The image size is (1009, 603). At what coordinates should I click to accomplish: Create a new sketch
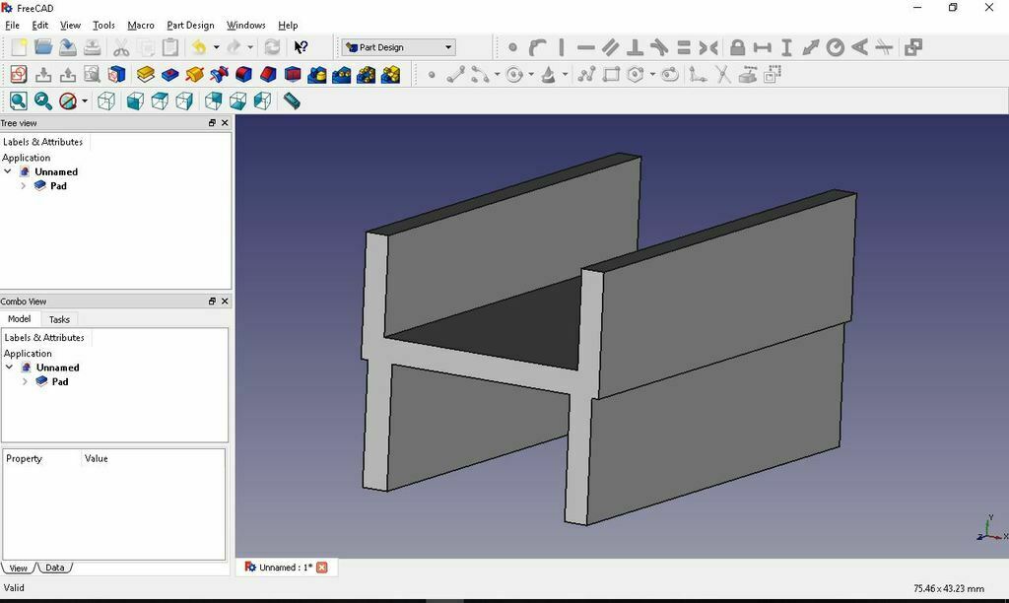pos(18,74)
